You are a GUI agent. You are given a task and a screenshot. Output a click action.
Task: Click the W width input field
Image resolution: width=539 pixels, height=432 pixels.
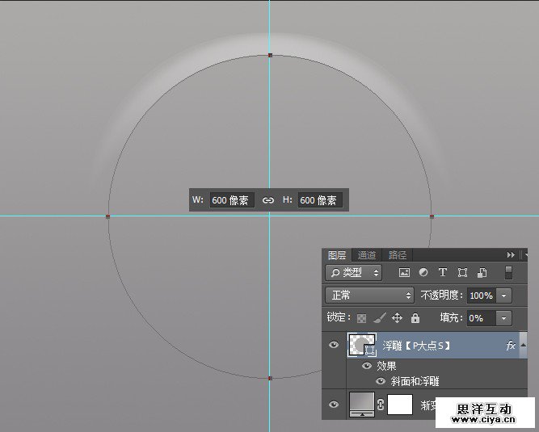coord(232,200)
